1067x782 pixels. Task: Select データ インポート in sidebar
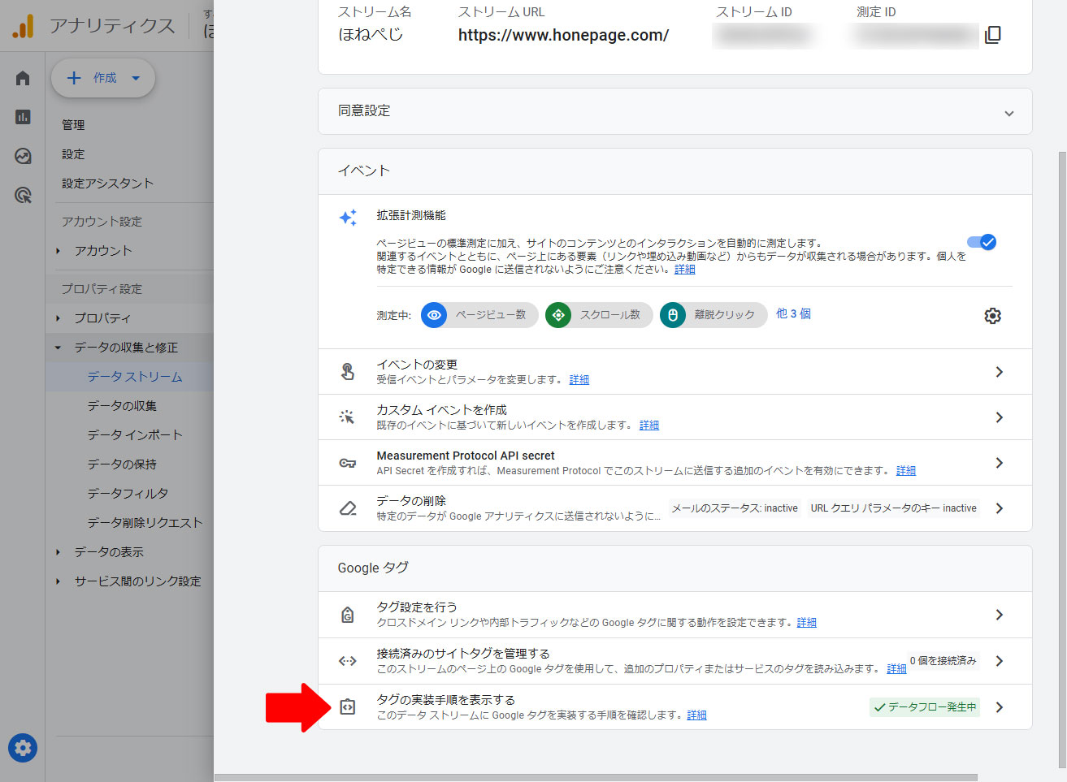tap(135, 435)
